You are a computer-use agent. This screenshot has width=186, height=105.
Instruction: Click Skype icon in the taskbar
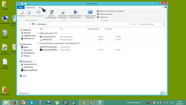[x=32, y=102]
